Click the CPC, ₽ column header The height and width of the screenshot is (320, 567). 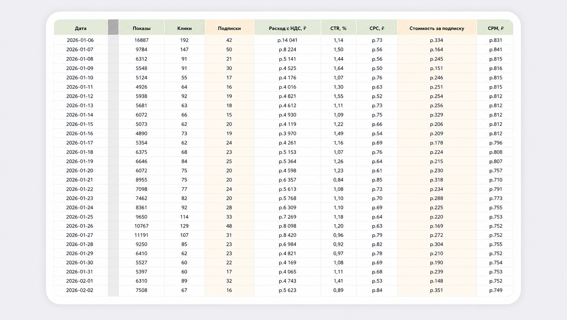tap(377, 28)
